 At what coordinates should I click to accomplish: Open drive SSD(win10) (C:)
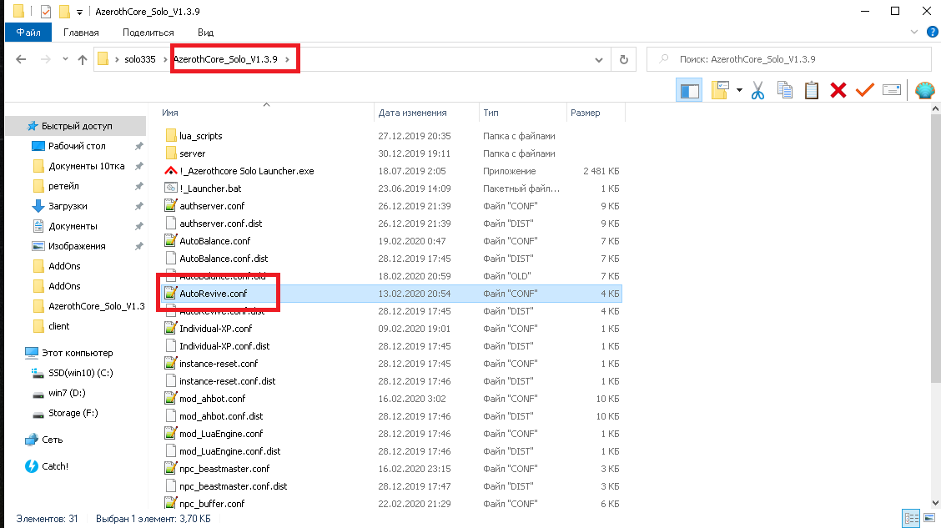click(80, 373)
